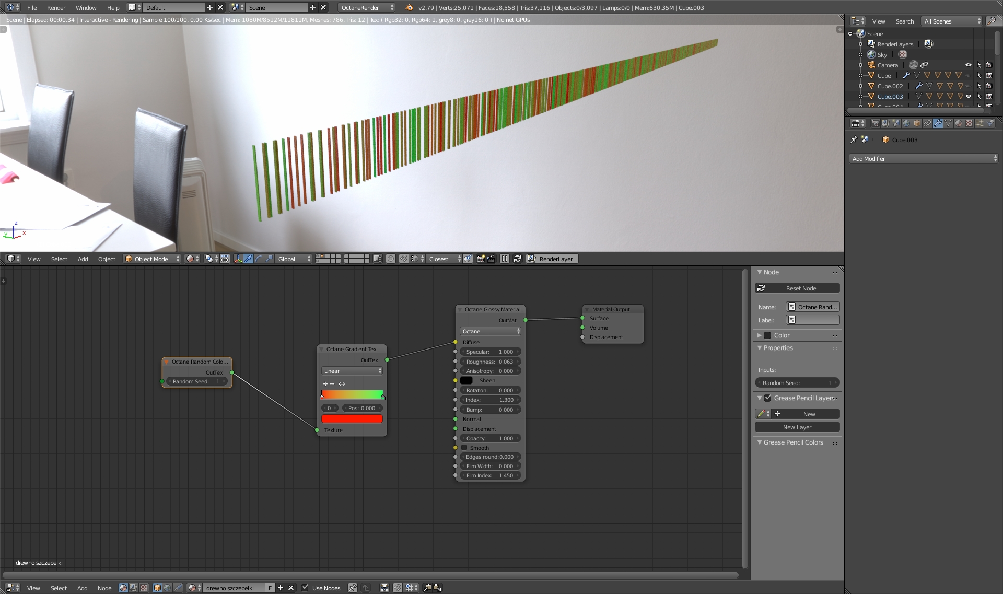Click the Reset Node button
This screenshot has height=594, width=1003.
click(797, 288)
